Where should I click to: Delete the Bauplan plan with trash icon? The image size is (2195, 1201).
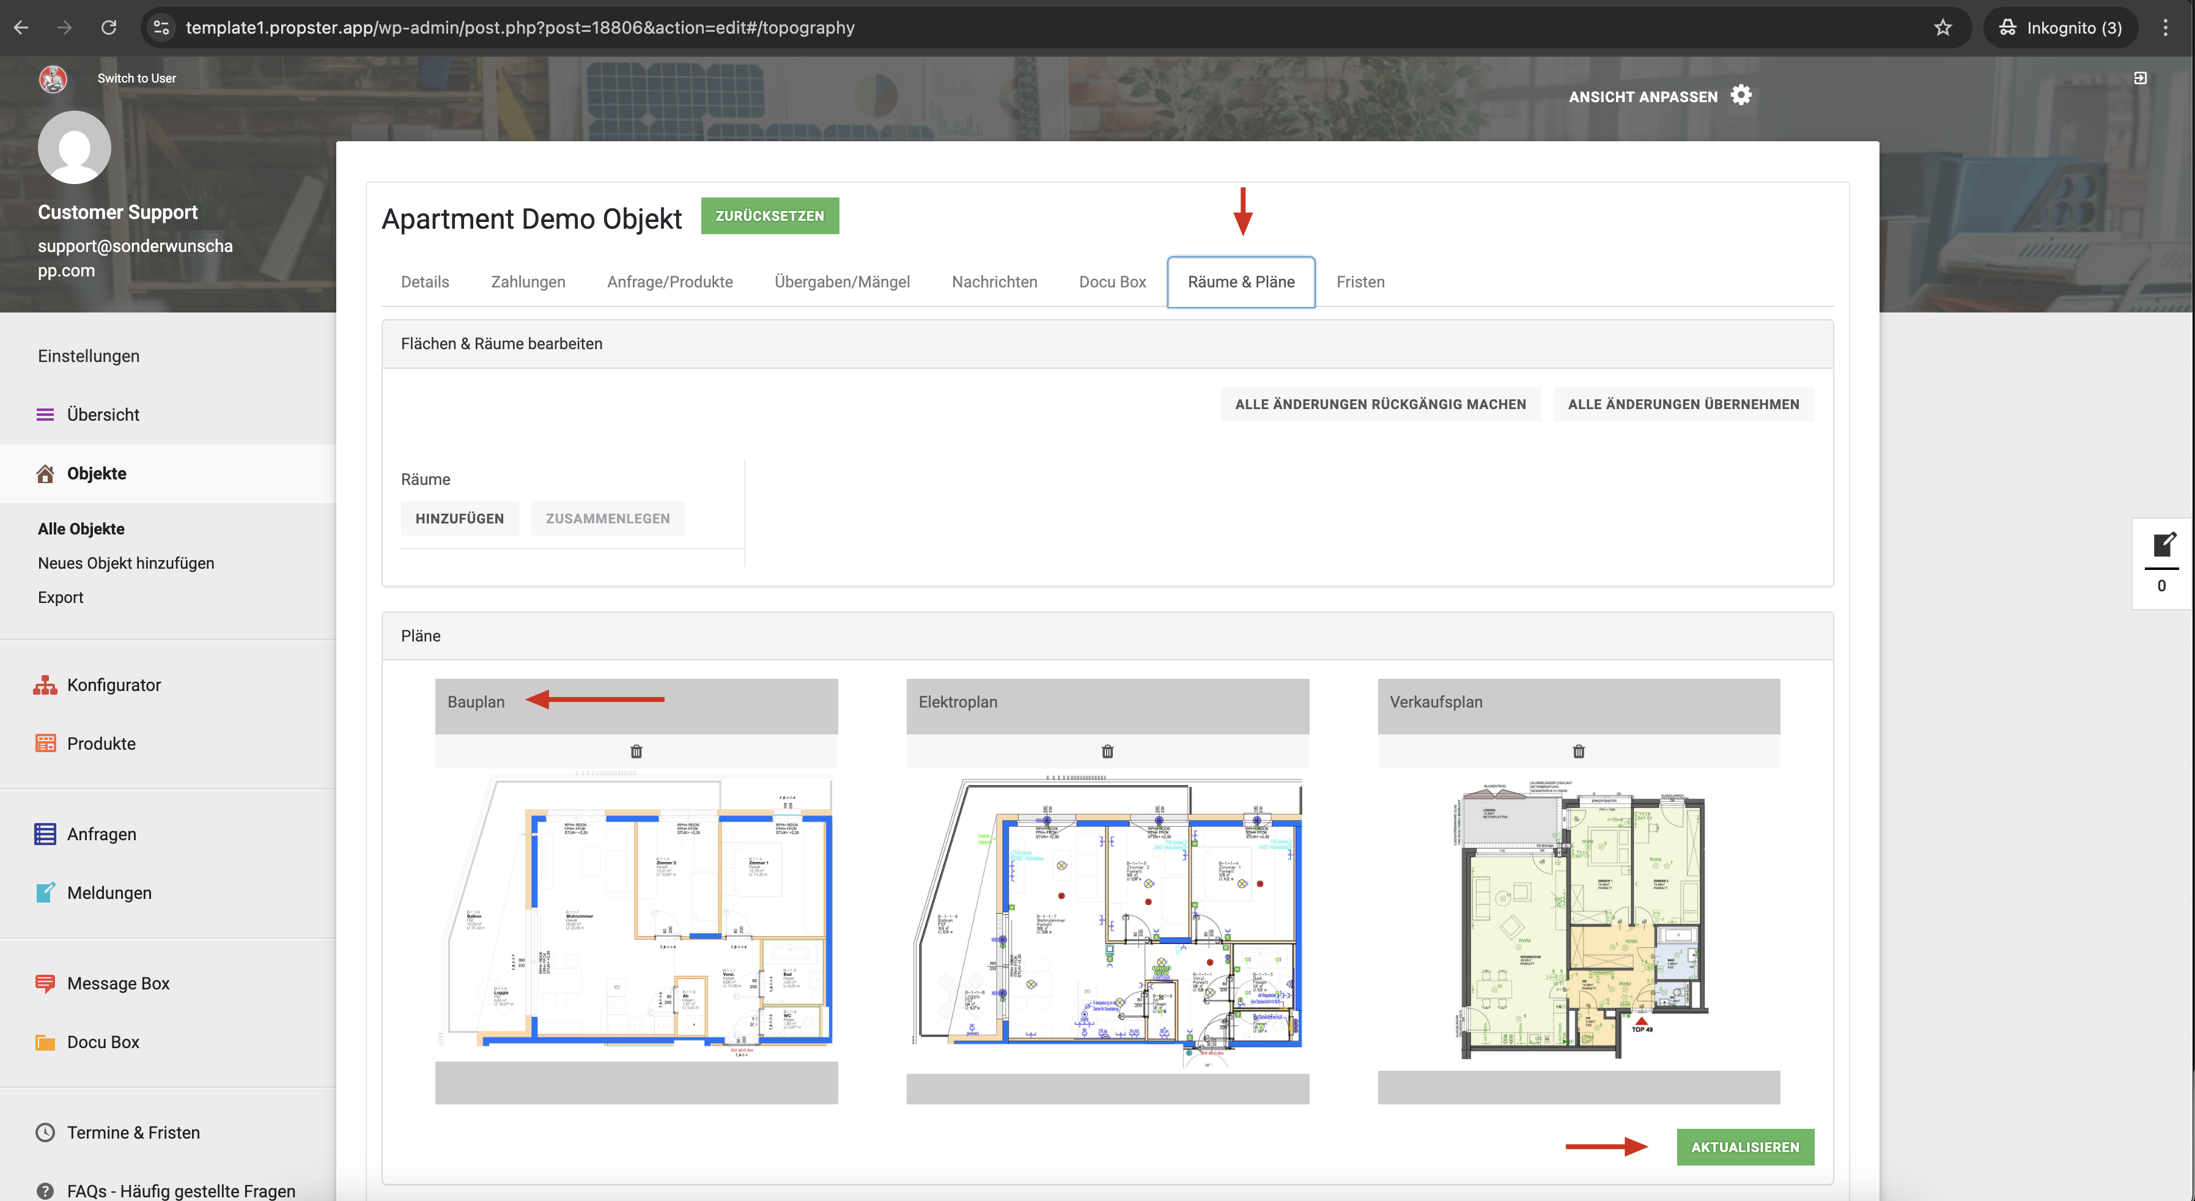pos(636,751)
